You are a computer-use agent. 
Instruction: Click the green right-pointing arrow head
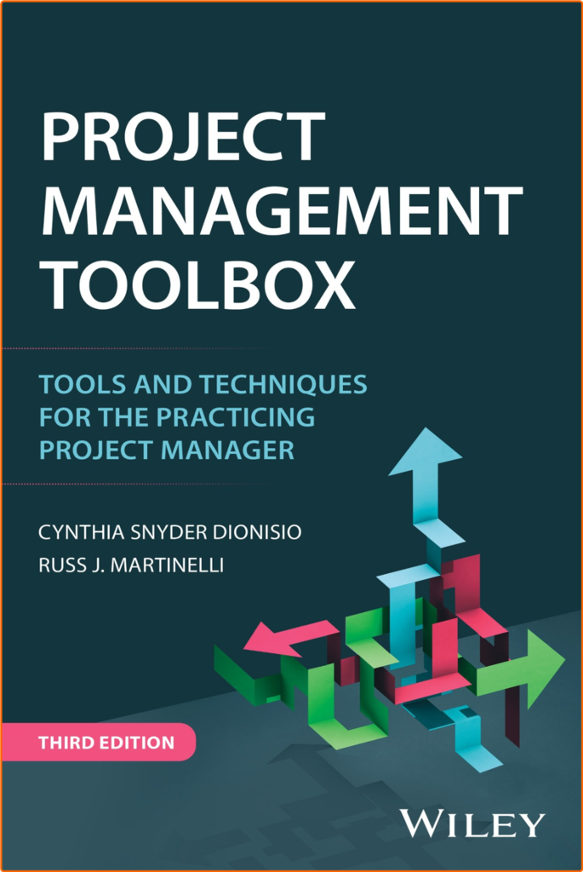point(545,669)
